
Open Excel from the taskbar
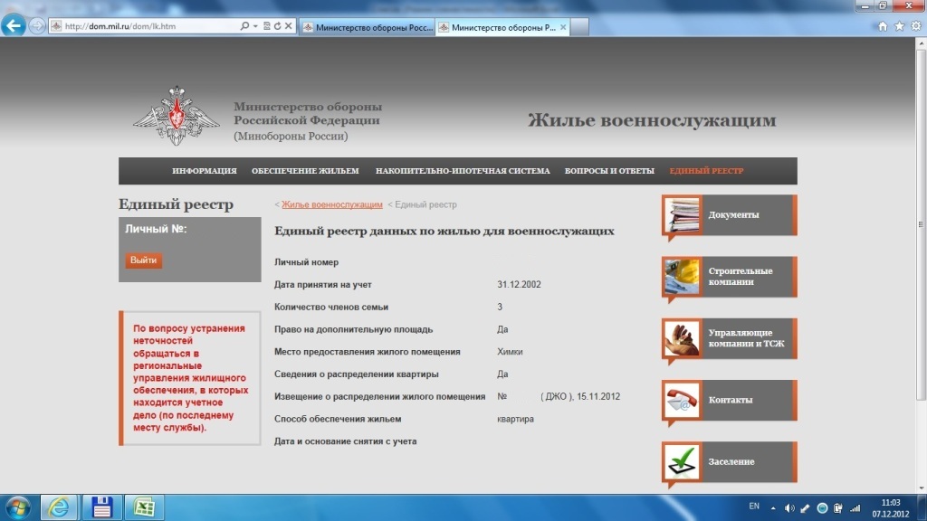pyautogui.click(x=143, y=507)
